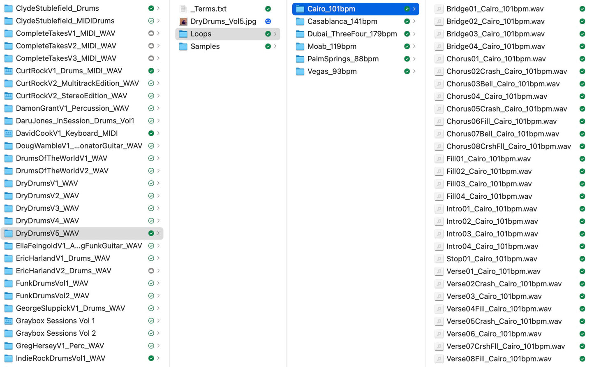This screenshot has height=367, width=594.
Task: Click the DryDrums_Vol5.jpg image thumbnail icon
Action: [183, 21]
